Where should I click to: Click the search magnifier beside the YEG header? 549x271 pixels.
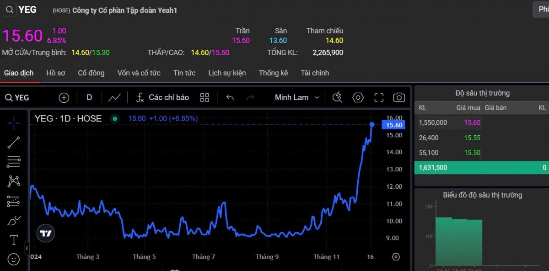[x=10, y=10]
